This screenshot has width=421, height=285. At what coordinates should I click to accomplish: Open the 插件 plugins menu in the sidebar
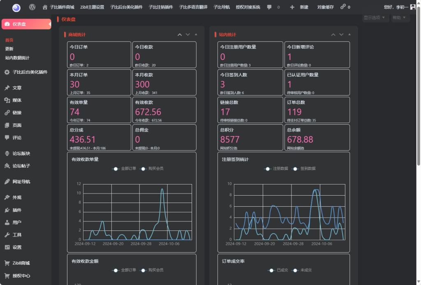click(17, 210)
